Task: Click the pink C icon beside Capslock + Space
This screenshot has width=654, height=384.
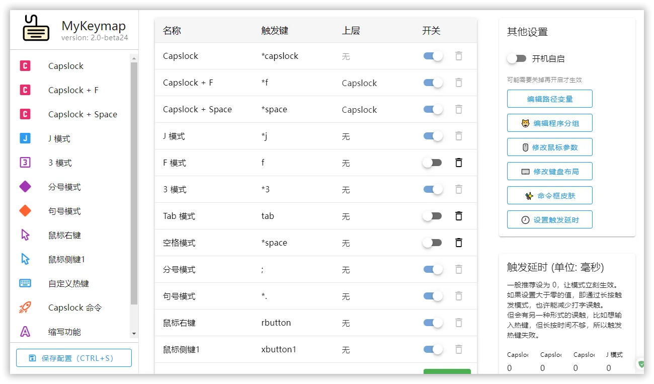Action: coord(25,114)
